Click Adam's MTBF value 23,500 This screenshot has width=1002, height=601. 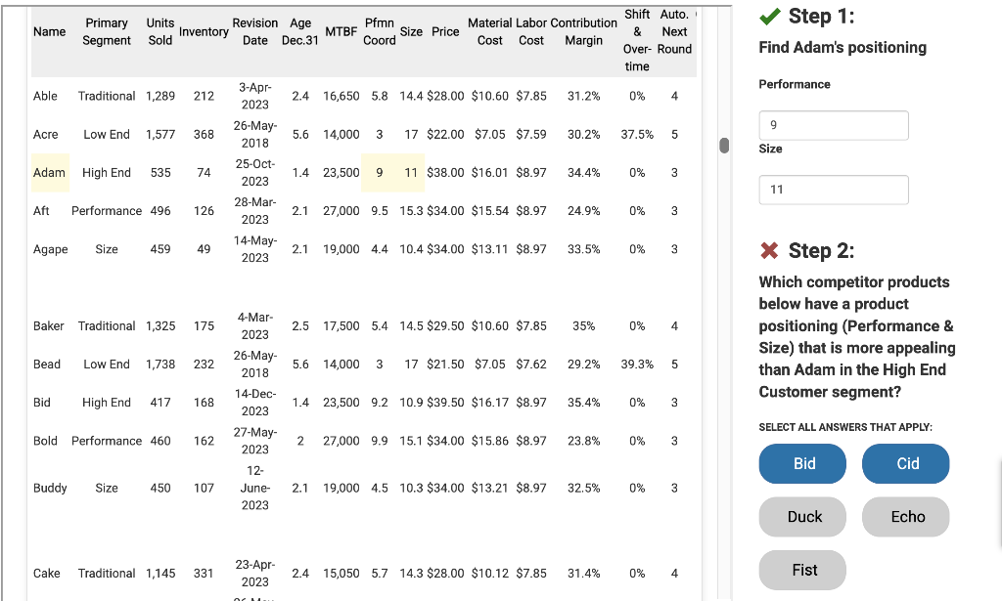[x=342, y=173]
